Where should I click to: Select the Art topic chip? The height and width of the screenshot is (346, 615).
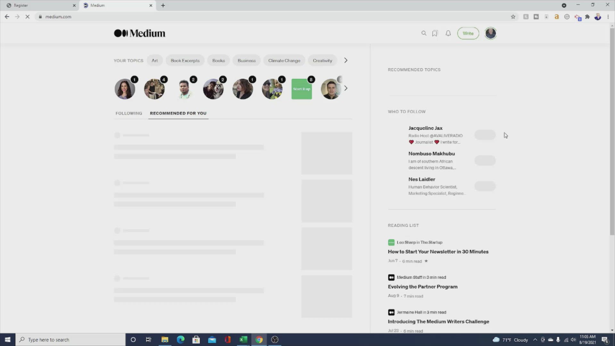[x=155, y=61]
